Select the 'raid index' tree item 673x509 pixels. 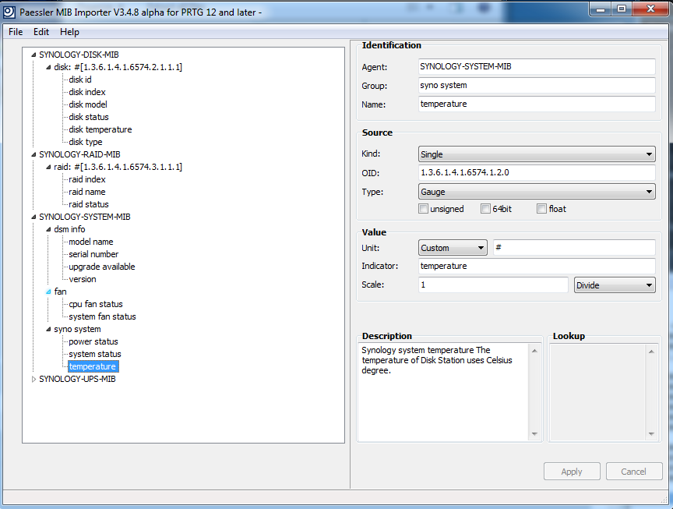[87, 179]
